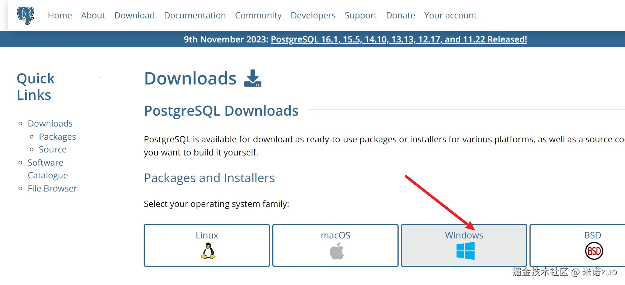Open Packages in Quick Links sidebar
Image resolution: width=625 pixels, height=285 pixels.
tap(58, 137)
